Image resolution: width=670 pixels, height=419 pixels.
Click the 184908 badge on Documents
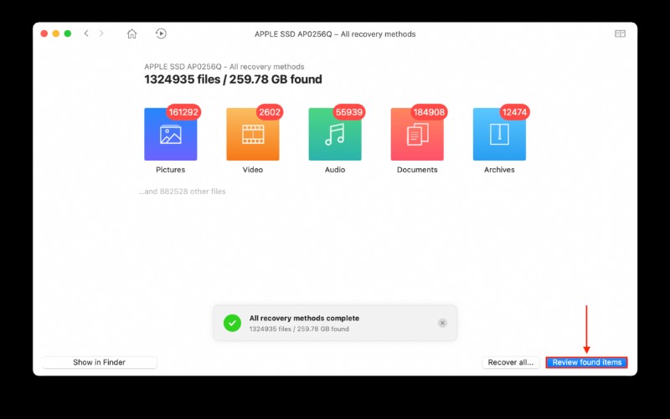(429, 112)
